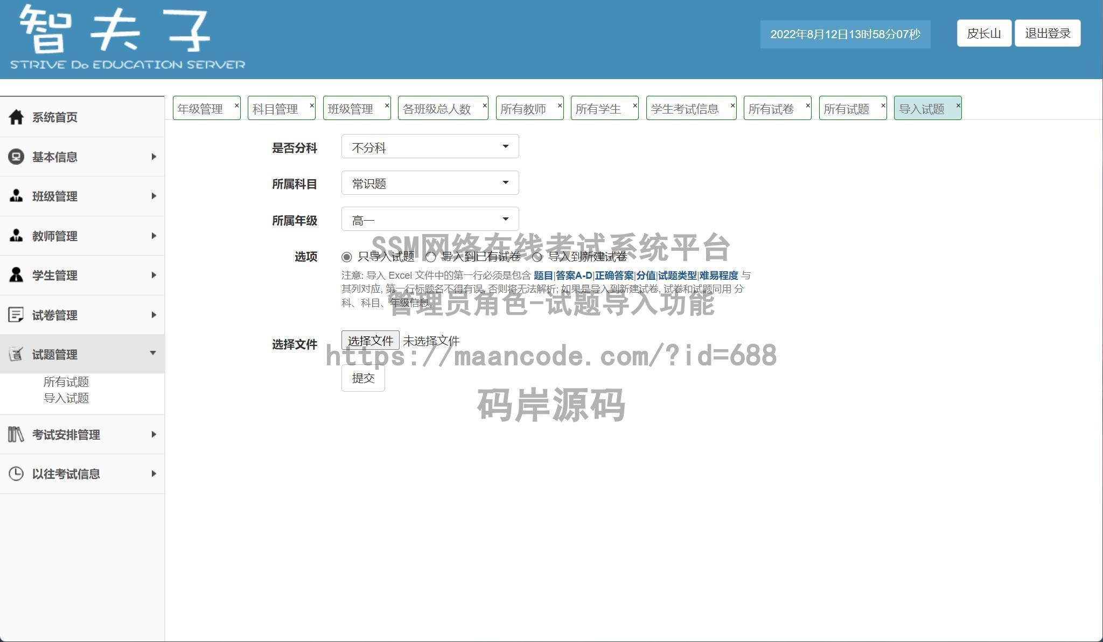This screenshot has width=1103, height=642.
Task: Click the 教师管理 sidebar icon
Action: click(16, 236)
